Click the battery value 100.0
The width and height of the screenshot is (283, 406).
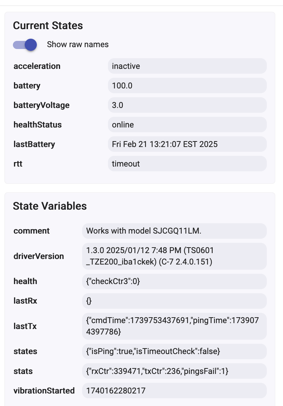click(x=122, y=86)
